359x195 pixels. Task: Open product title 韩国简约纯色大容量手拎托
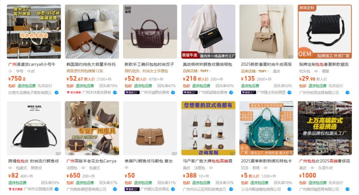click(91, 65)
